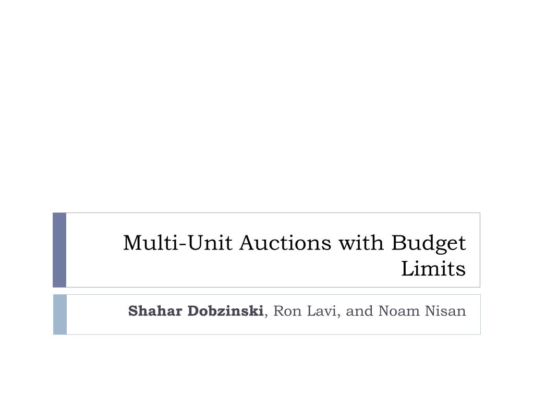Click the word 'with' in the title
Screen dimensions: 534x400
[x=361, y=243]
